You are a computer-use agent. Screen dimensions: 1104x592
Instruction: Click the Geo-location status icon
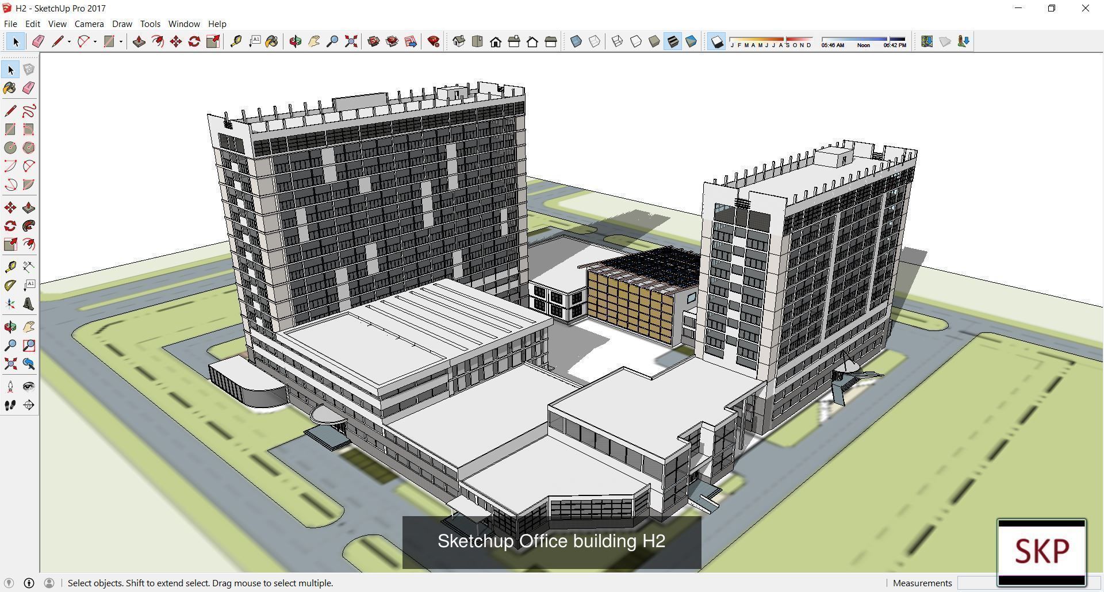tap(9, 583)
